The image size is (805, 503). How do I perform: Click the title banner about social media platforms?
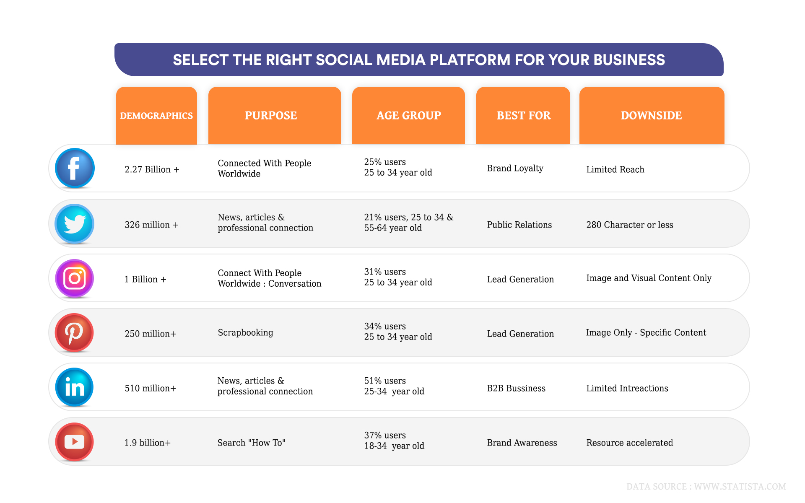[419, 60]
